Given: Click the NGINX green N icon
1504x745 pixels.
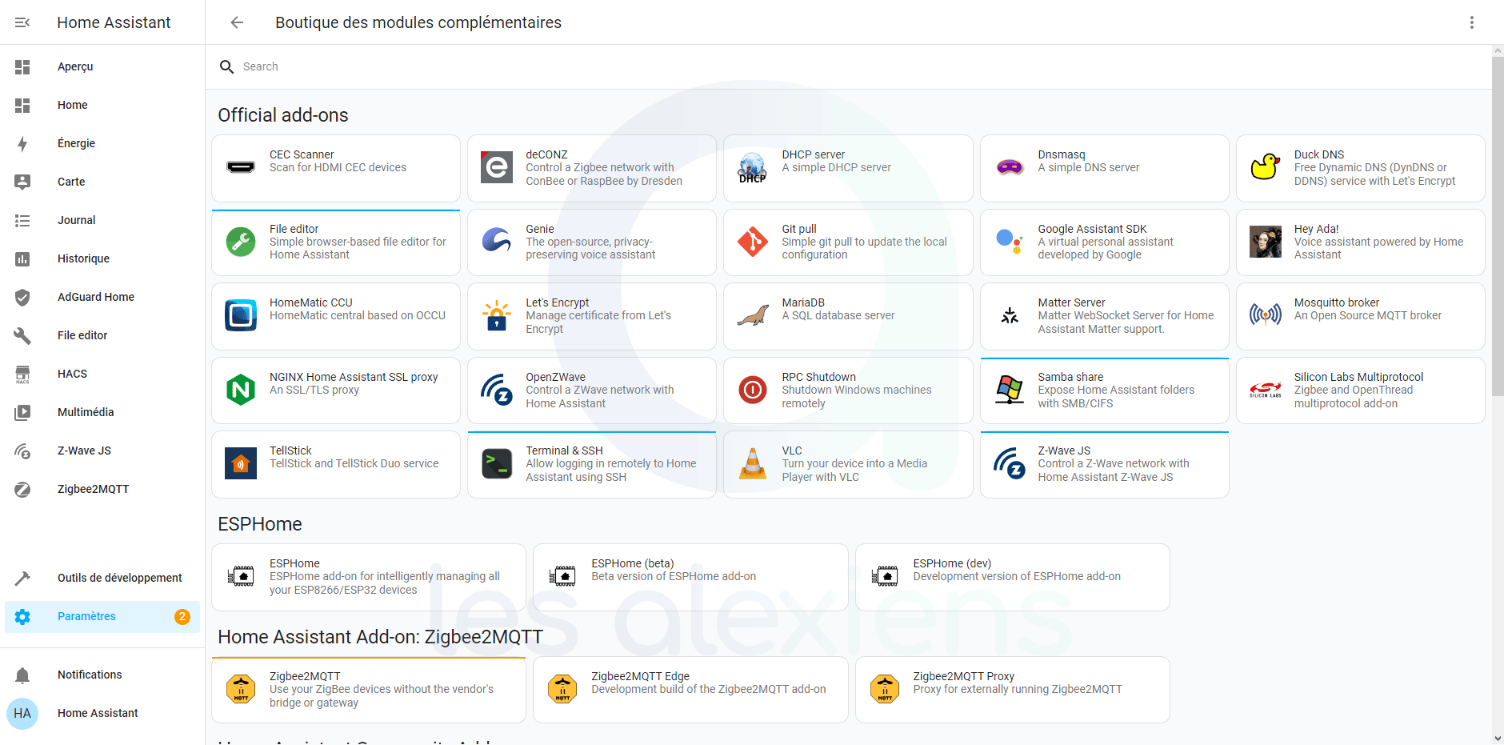Looking at the screenshot, I should click(241, 390).
